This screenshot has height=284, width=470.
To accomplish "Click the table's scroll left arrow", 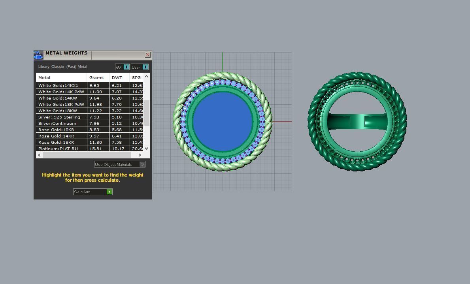I will [x=39, y=155].
